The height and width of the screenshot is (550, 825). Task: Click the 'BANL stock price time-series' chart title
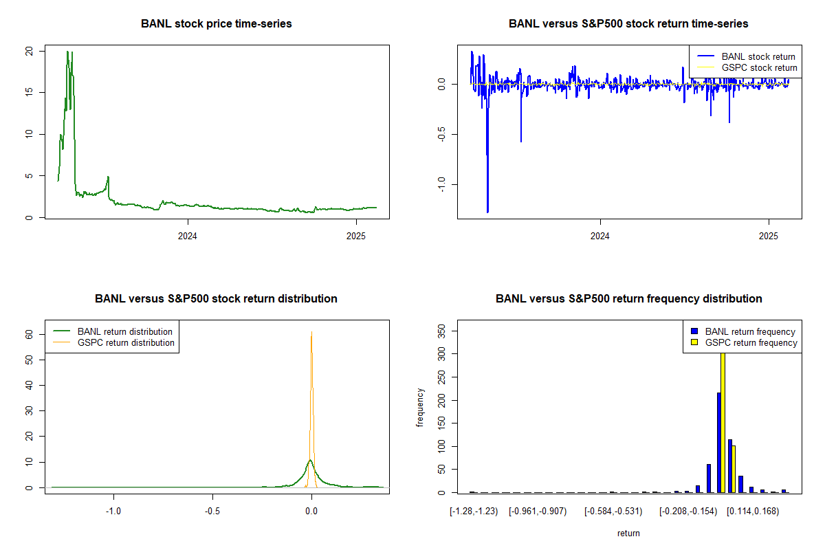click(x=216, y=24)
